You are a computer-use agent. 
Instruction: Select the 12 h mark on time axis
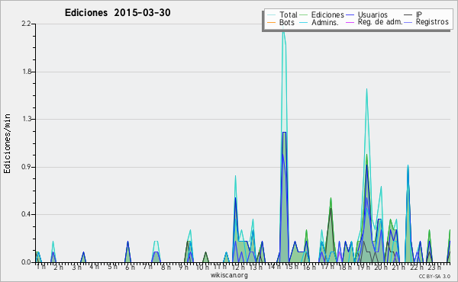coord(239,268)
